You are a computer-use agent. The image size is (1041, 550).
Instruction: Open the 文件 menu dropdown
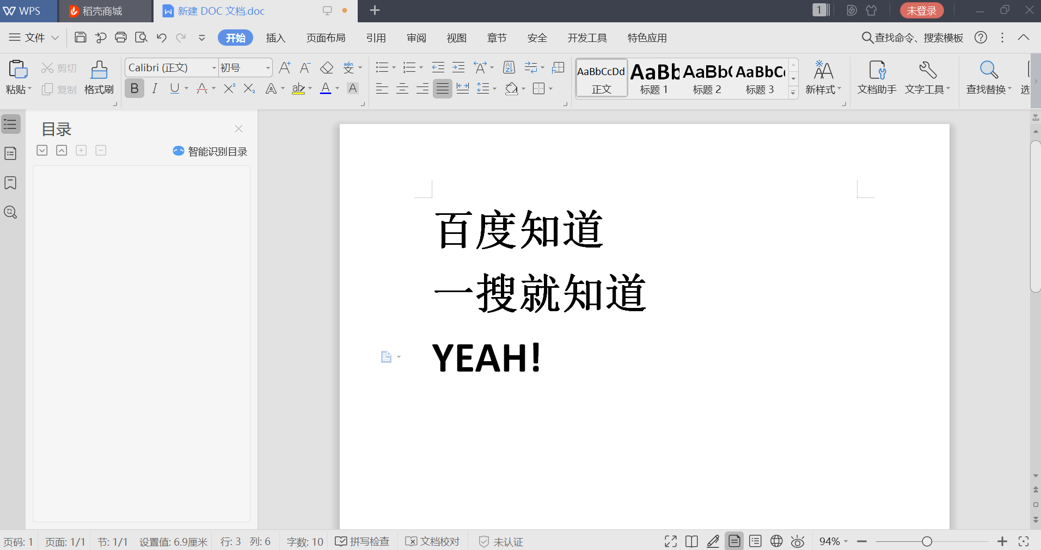pyautogui.click(x=34, y=38)
